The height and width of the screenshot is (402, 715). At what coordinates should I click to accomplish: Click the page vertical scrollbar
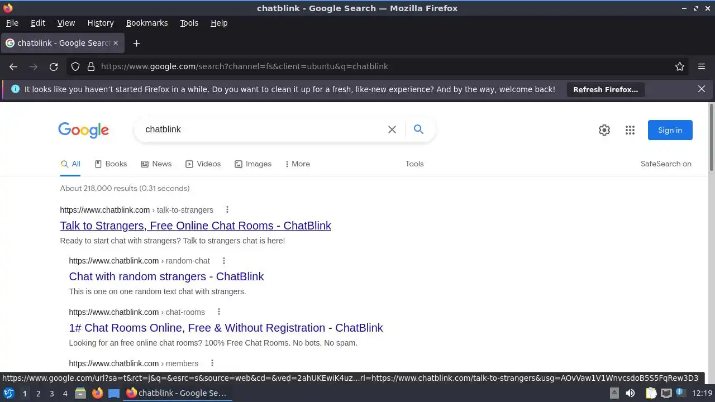tap(712, 137)
